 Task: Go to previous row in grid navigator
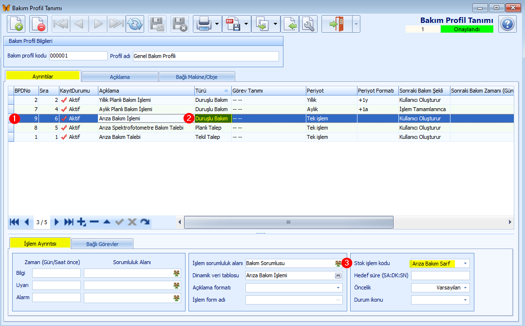click(x=27, y=222)
